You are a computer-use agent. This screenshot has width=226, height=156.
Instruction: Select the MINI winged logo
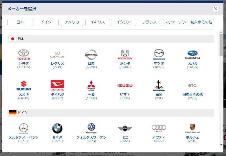125,128
